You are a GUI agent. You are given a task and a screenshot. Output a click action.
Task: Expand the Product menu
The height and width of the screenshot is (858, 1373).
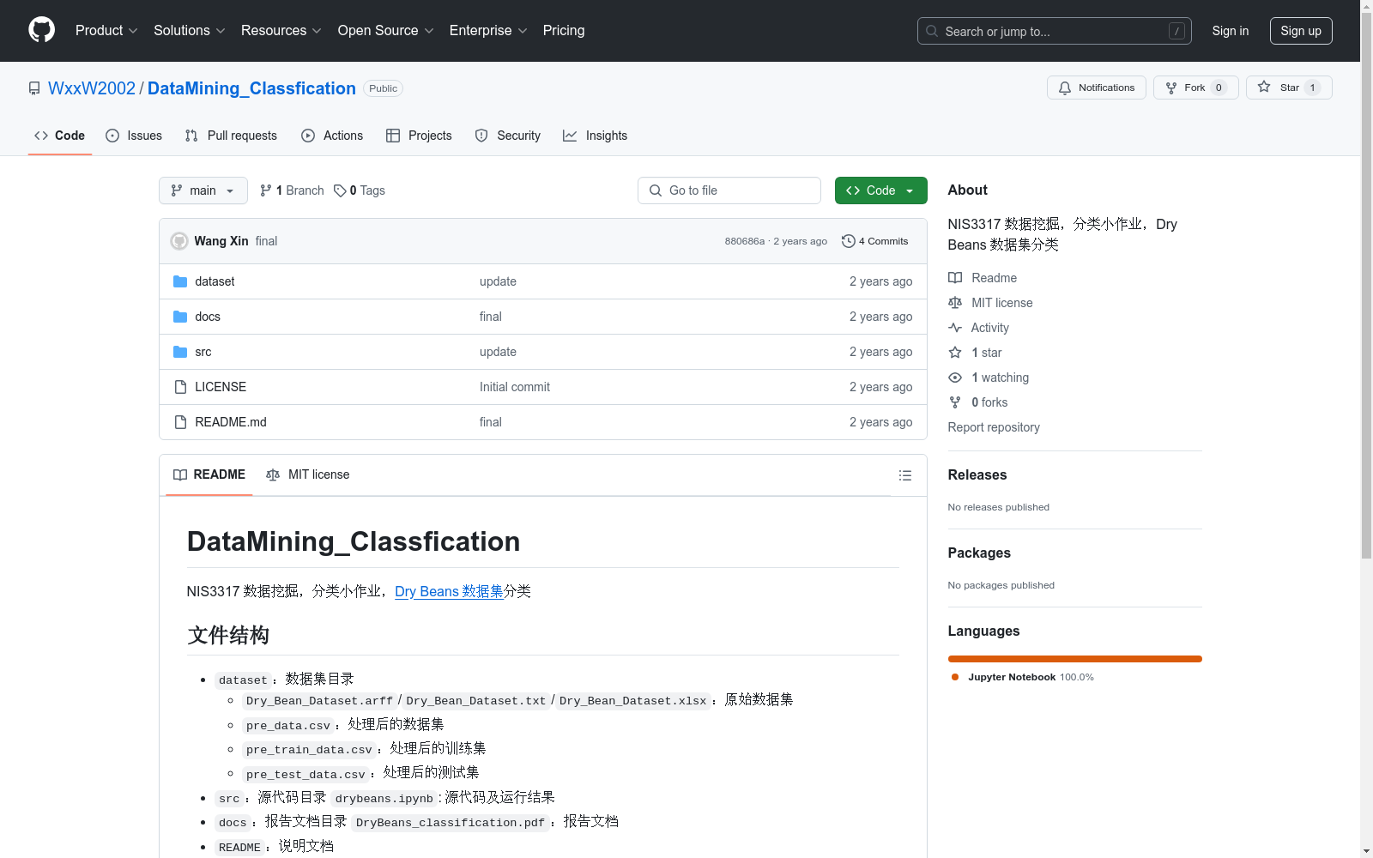click(x=106, y=31)
